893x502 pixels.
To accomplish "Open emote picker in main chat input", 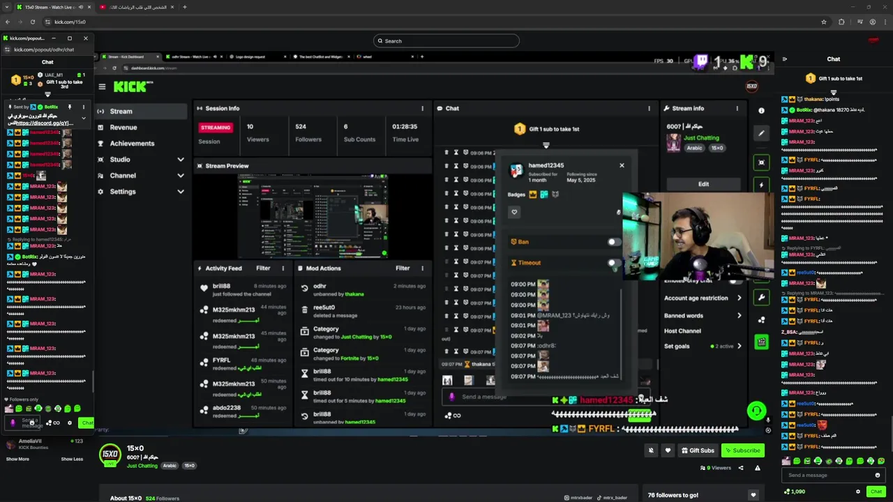I will coord(878,476).
